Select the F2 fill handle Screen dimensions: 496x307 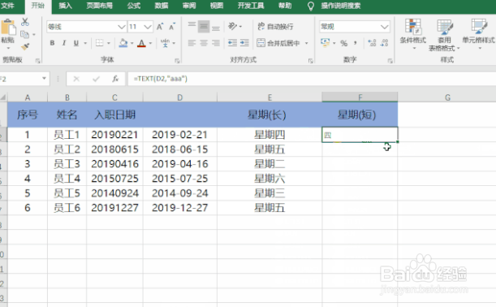pyautogui.click(x=397, y=142)
